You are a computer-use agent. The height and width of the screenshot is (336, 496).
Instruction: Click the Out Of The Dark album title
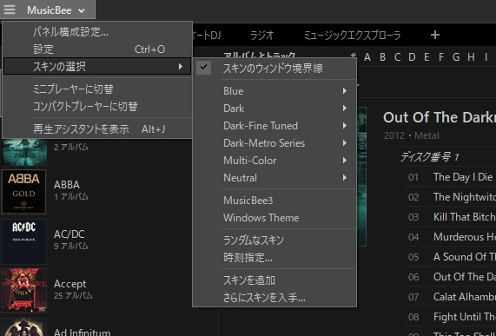(x=440, y=117)
